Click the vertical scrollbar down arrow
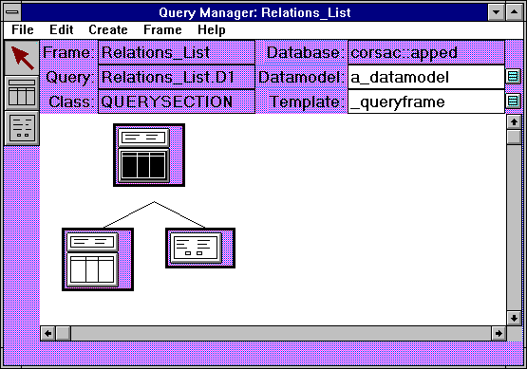This screenshot has height=369, width=527. 514,318
